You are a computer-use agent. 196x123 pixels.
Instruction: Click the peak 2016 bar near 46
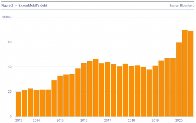(x=96, y=88)
